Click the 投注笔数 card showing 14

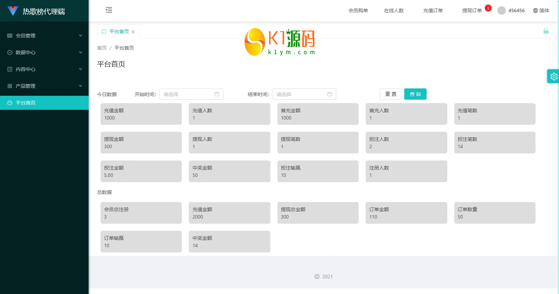pyautogui.click(x=495, y=143)
